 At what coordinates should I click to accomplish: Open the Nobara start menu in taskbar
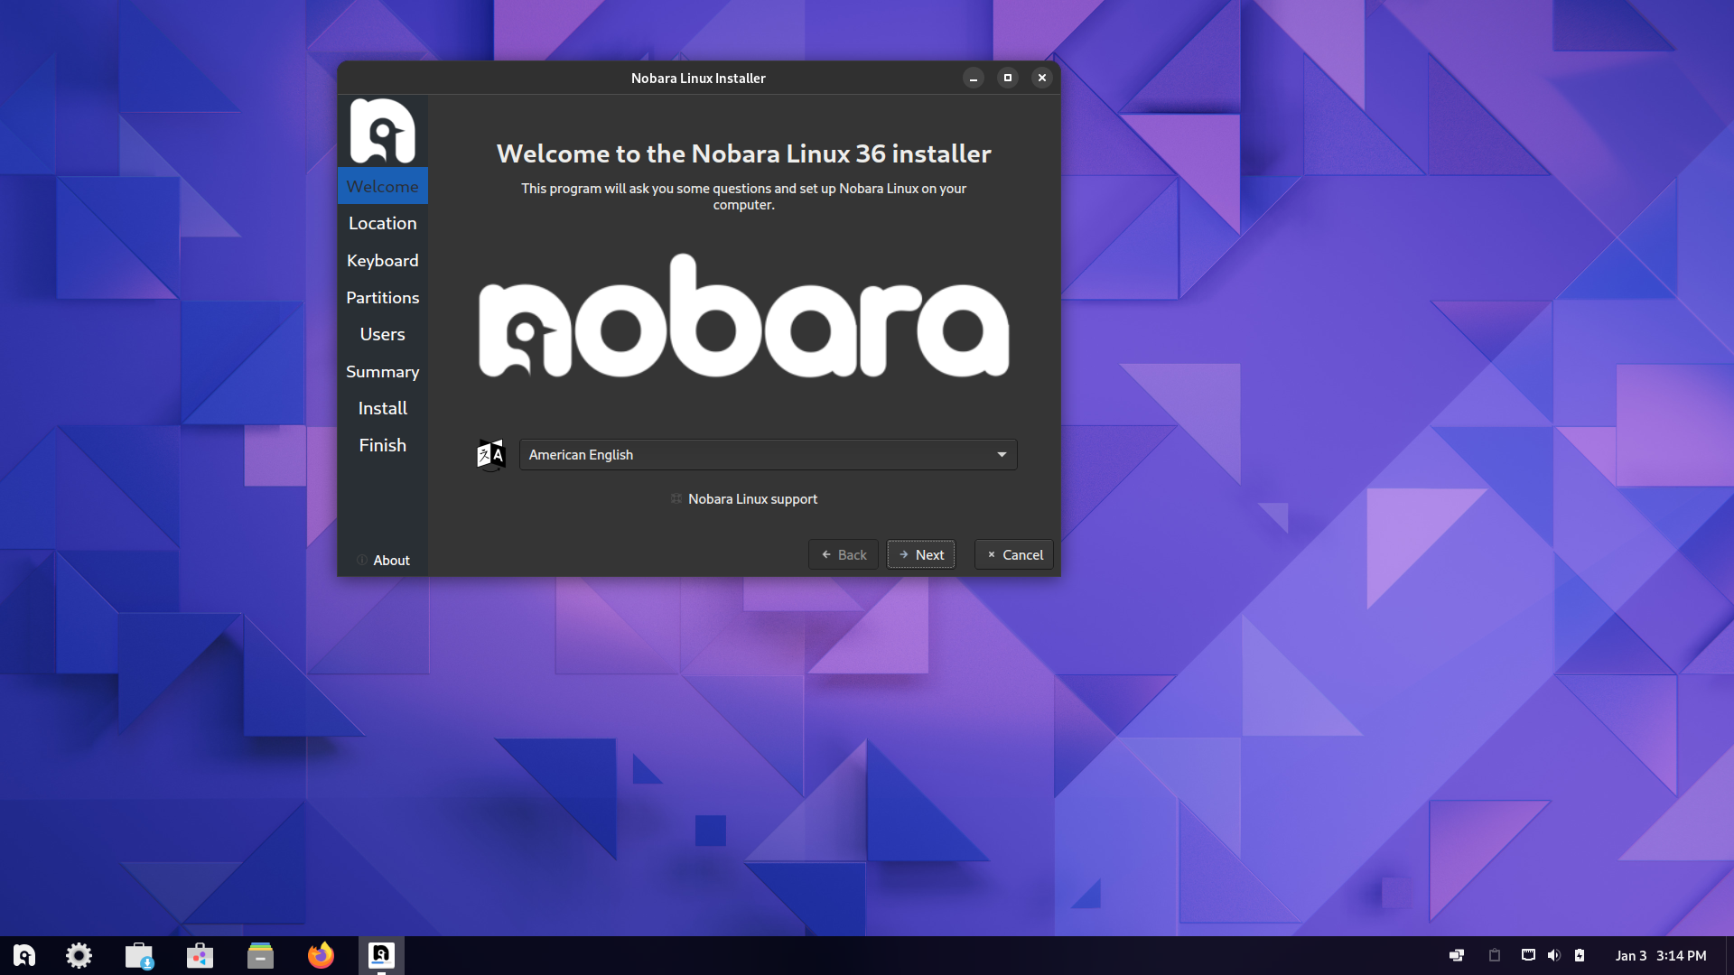pyautogui.click(x=24, y=955)
